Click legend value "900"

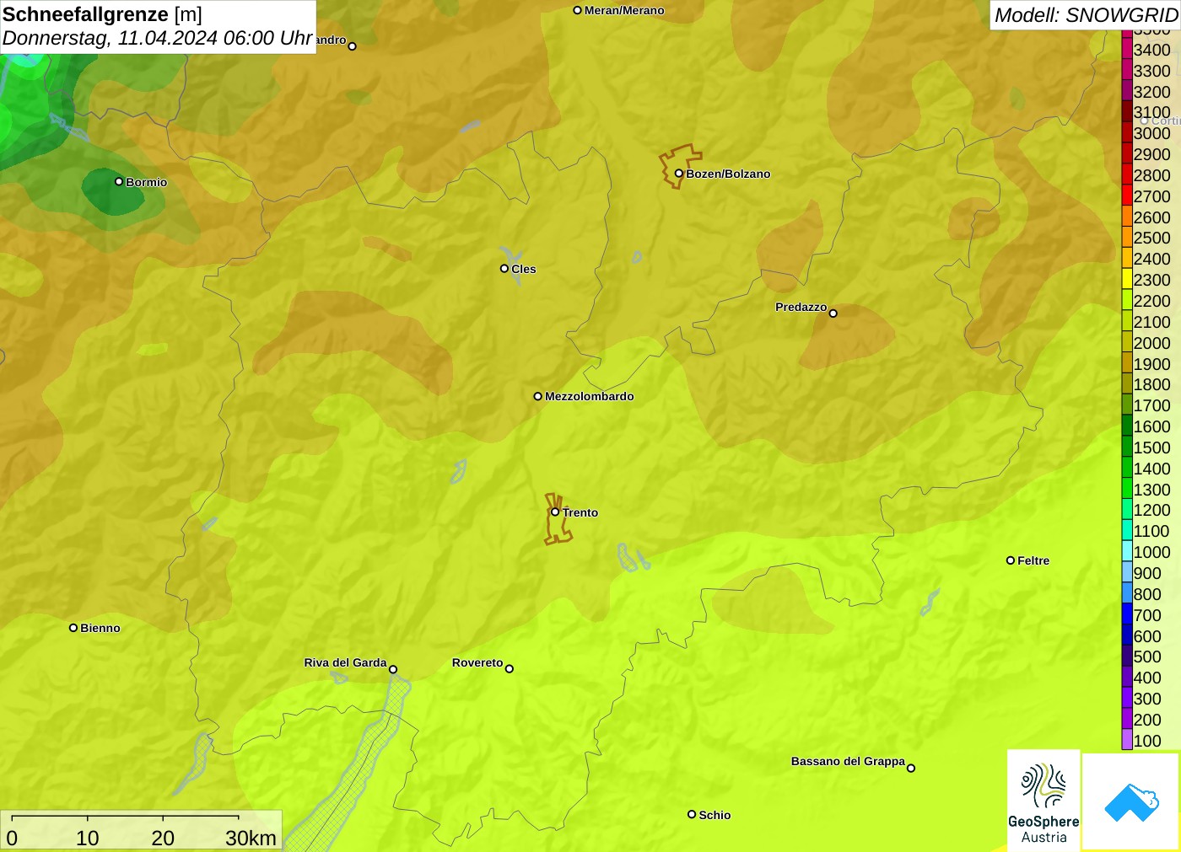pyautogui.click(x=1147, y=573)
